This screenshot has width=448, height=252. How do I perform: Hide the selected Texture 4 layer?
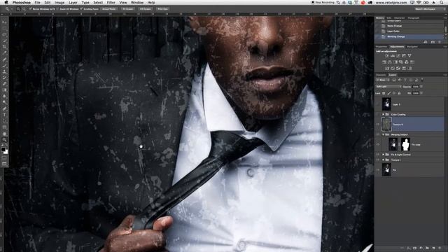(378, 125)
